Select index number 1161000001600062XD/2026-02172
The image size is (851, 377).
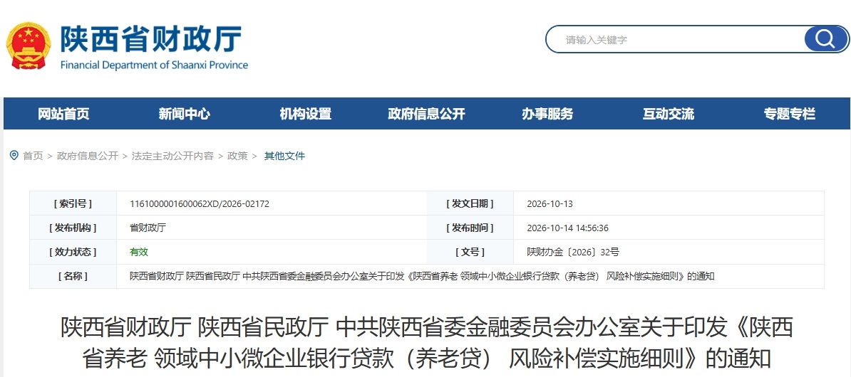200,204
